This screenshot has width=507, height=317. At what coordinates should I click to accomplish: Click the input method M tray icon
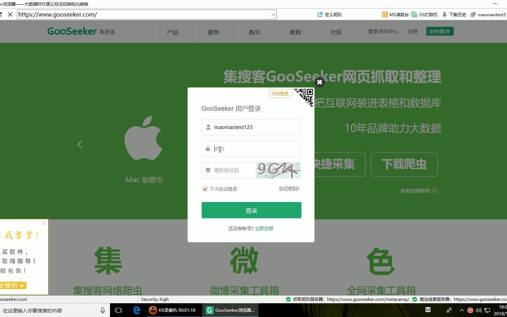428,310
